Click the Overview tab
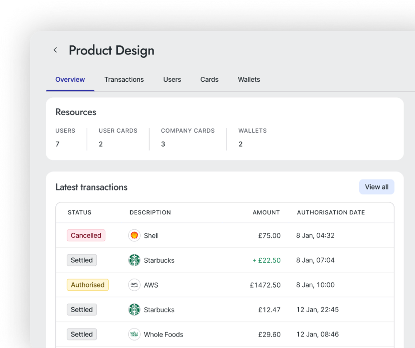This screenshot has height=348, width=415. pos(70,79)
